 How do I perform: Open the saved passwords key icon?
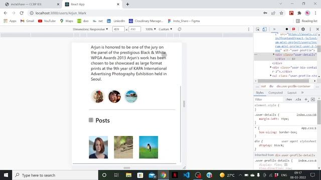pyautogui.click(x=265, y=13)
